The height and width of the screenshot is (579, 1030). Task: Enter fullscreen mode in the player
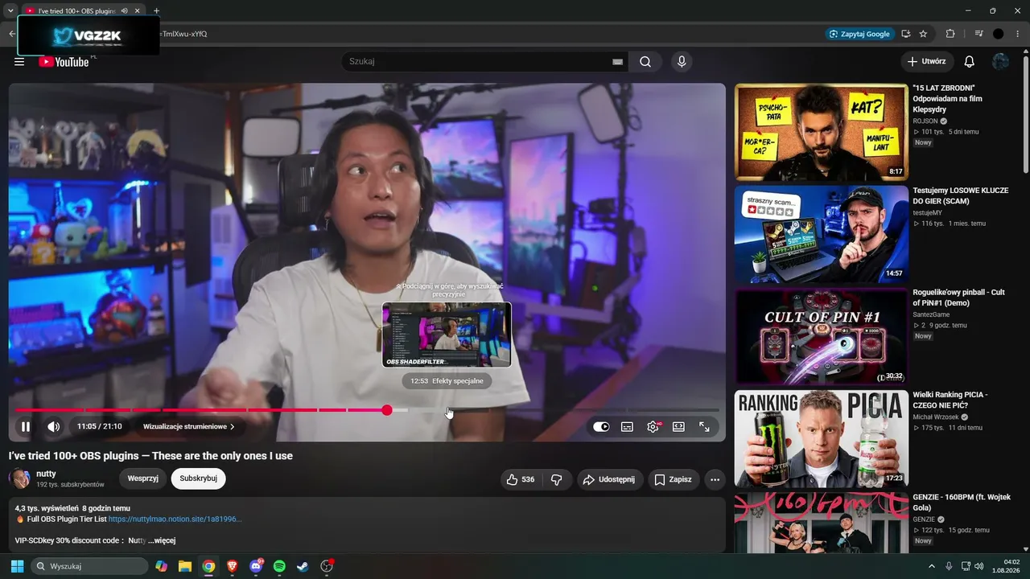pyautogui.click(x=704, y=427)
